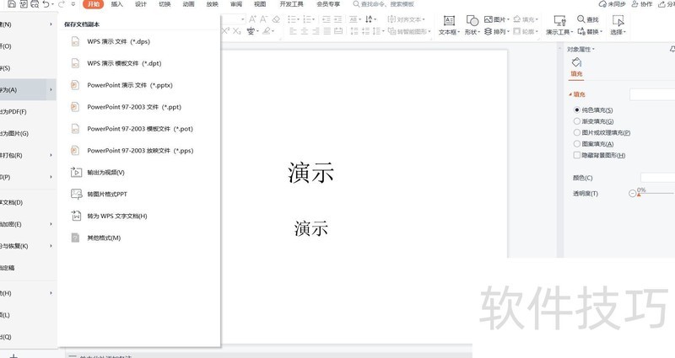Click the cloud not-synced (未同步) icon
Screen dimensions: 675x358
(x=602, y=4)
